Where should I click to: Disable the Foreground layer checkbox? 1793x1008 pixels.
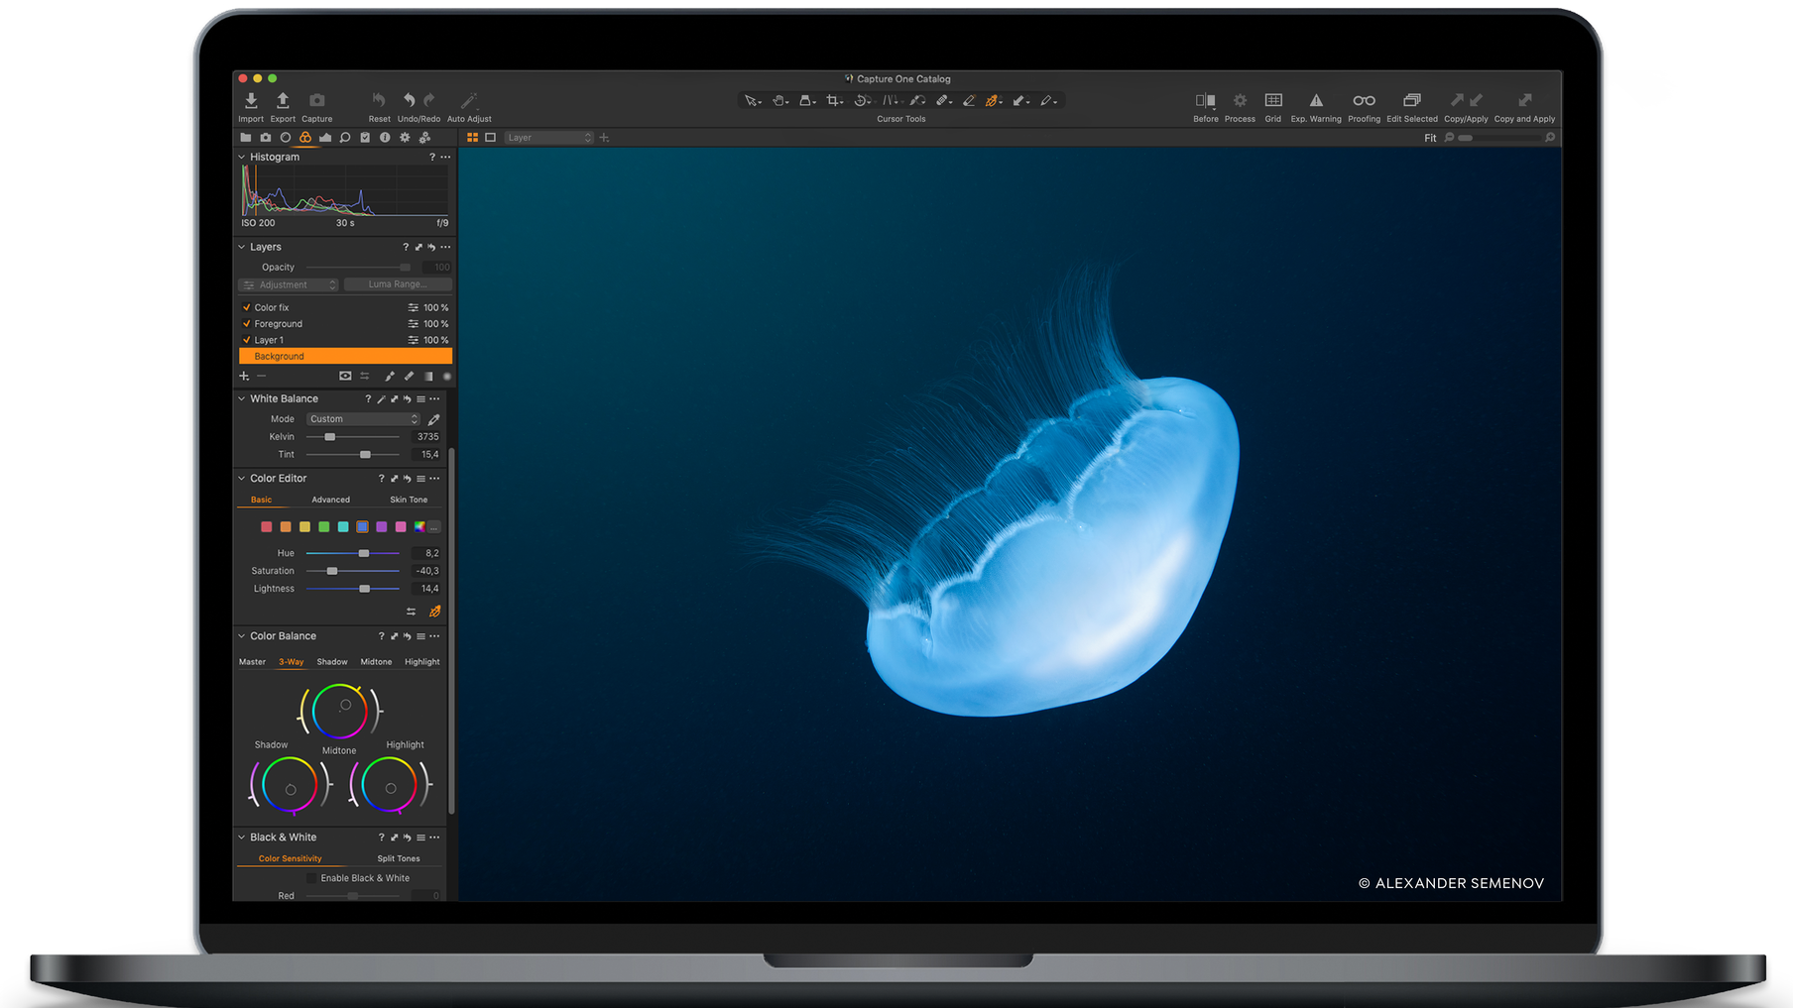pos(248,323)
